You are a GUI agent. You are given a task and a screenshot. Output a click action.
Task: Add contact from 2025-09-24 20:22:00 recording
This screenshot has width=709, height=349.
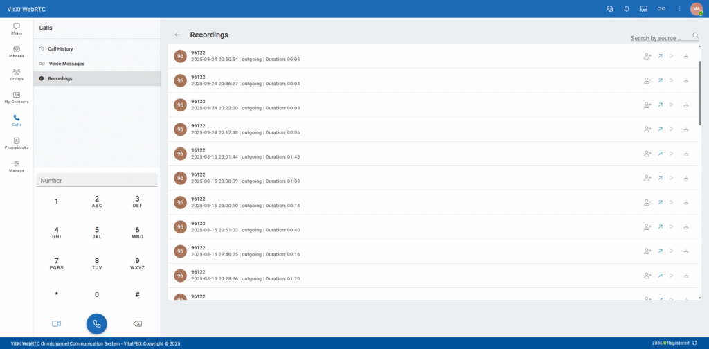tap(647, 105)
